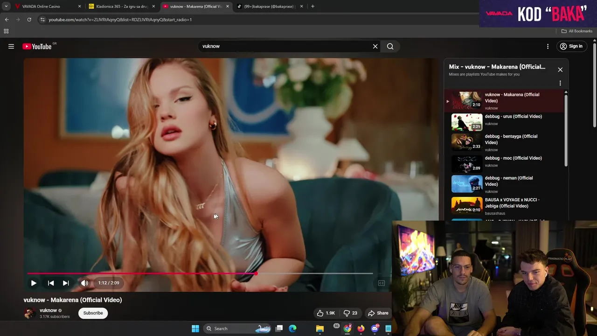Click the 'debbug - urus (Official Video)' title

pyautogui.click(x=513, y=117)
